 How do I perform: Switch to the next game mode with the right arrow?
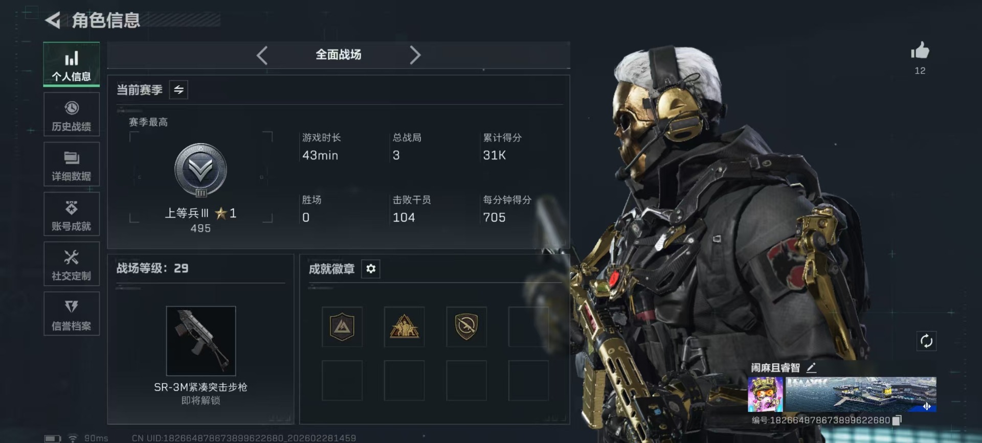(x=415, y=55)
